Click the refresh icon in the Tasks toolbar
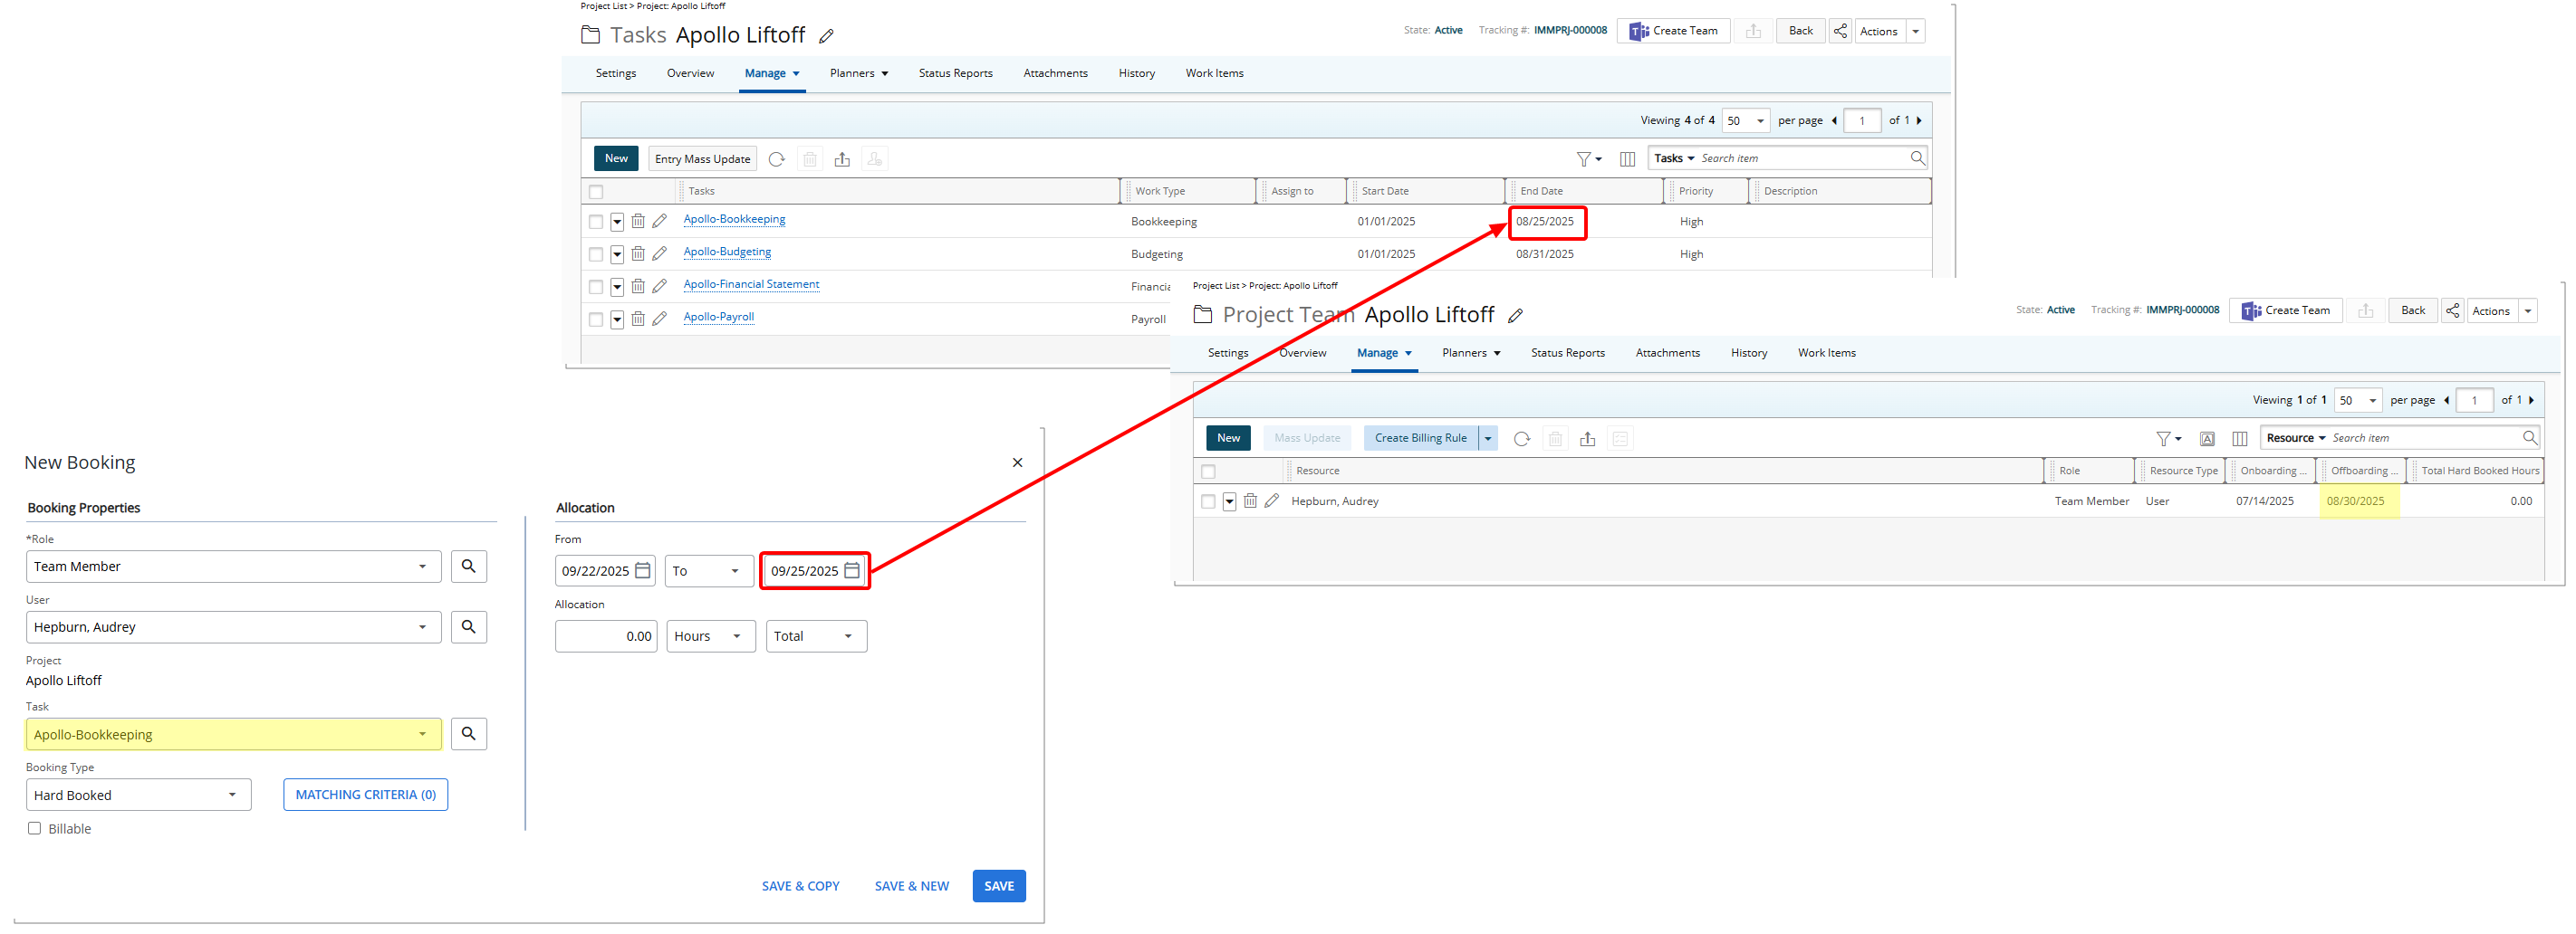Image resolution: width=2576 pixels, height=934 pixels. (776, 158)
